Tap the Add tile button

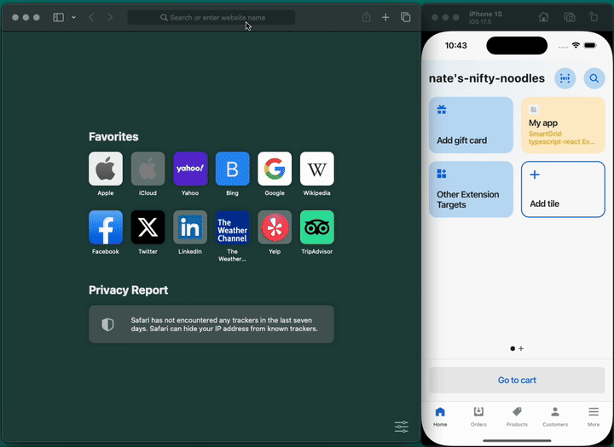tap(563, 189)
